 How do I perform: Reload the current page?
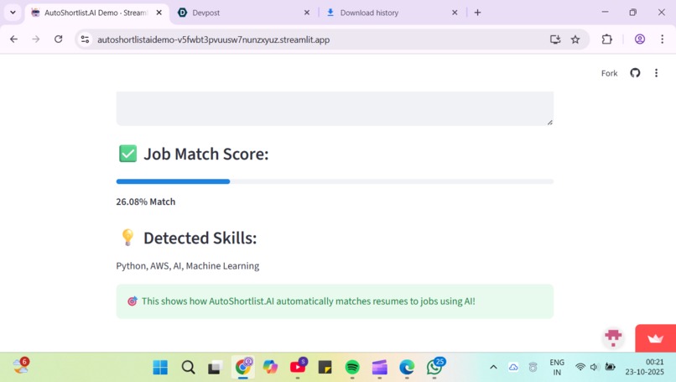point(58,39)
